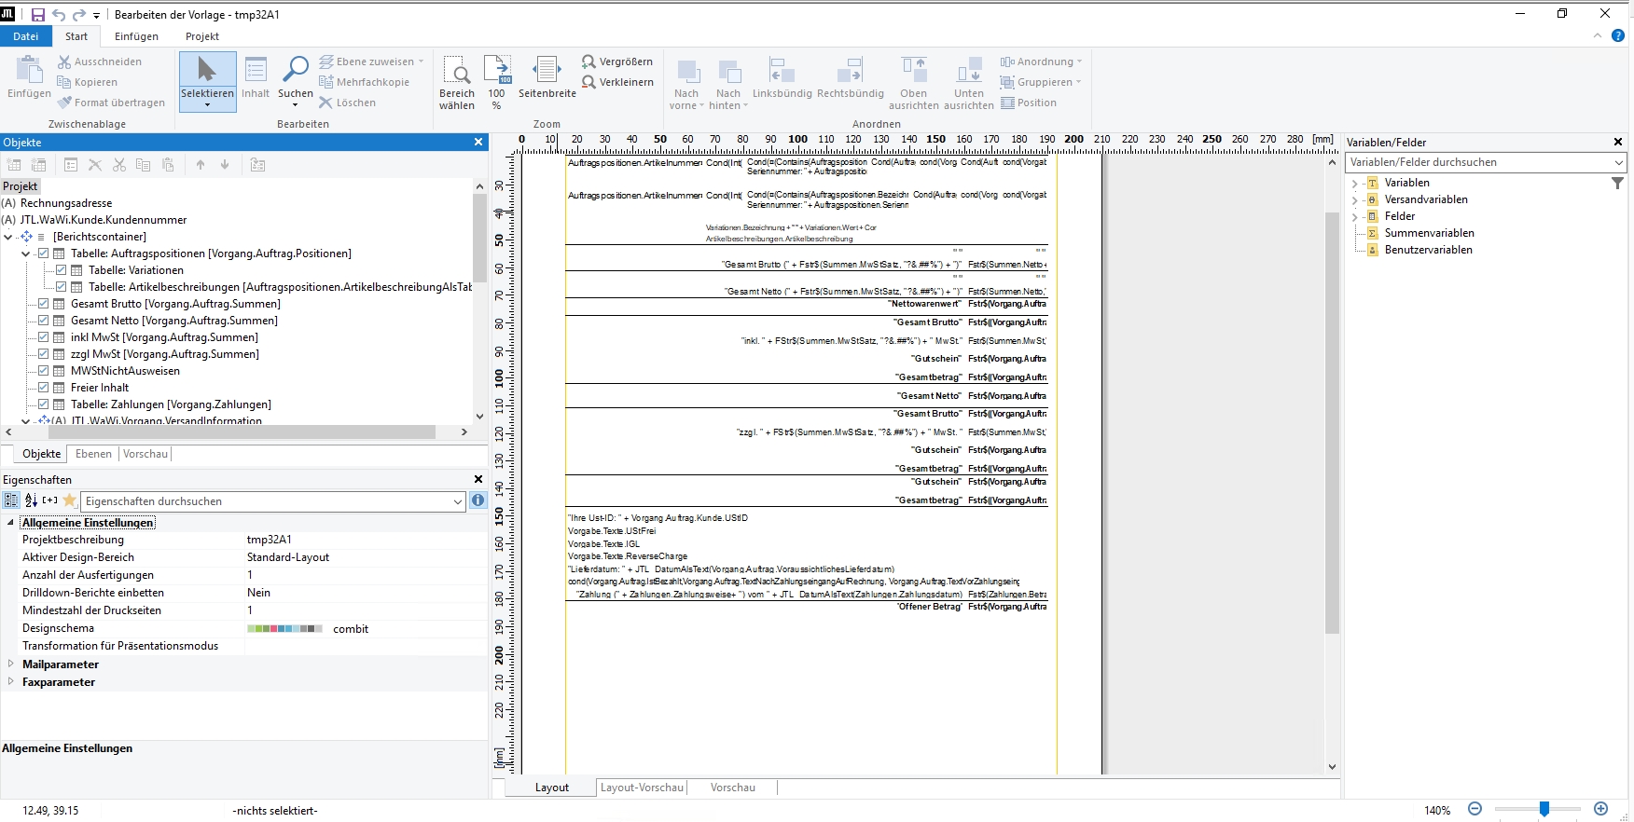Switch to the Layout-Vorschau tab
This screenshot has width=1634, height=822.
pos(642,788)
